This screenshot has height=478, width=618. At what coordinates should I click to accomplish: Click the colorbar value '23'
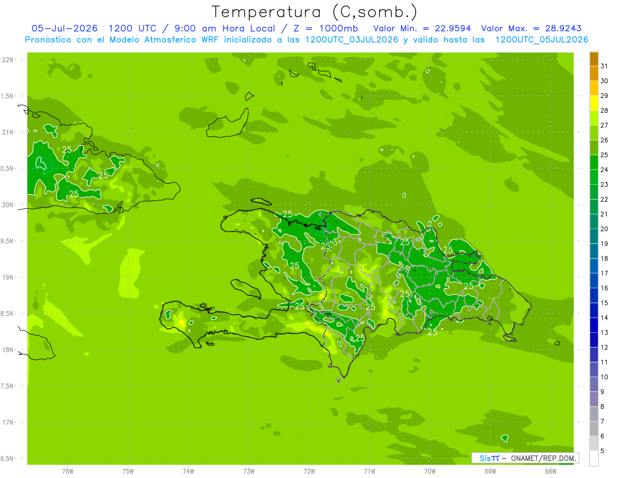(x=605, y=185)
